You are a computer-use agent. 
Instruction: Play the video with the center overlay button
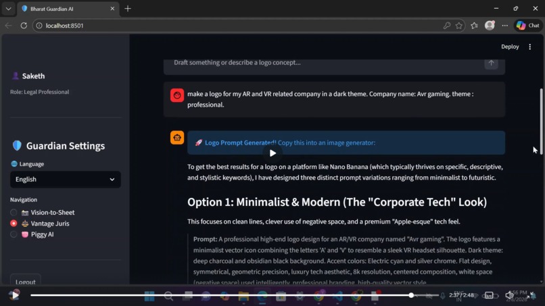[273, 153]
